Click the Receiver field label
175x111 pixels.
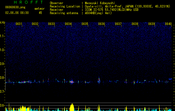point(56,10)
